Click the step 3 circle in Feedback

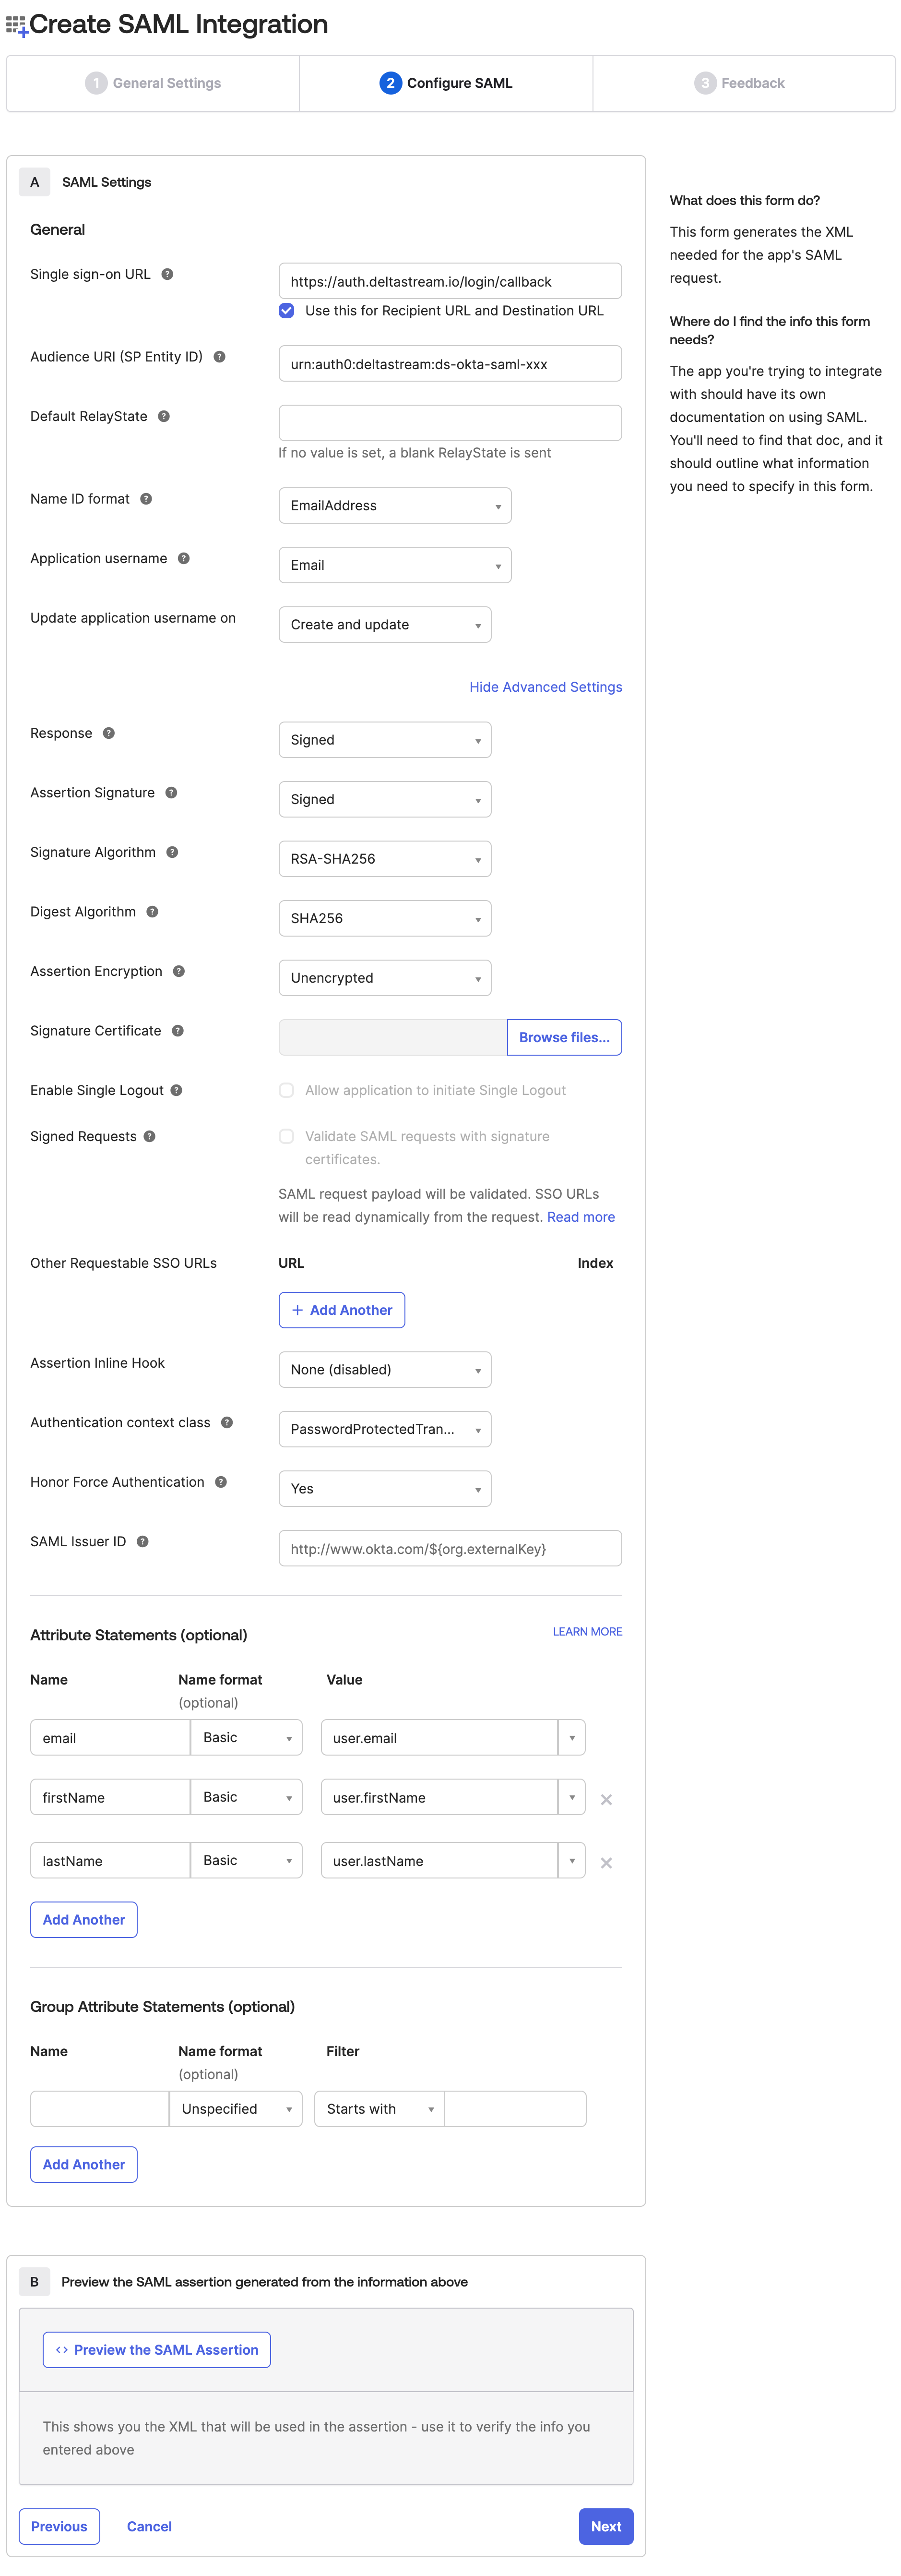coord(705,83)
